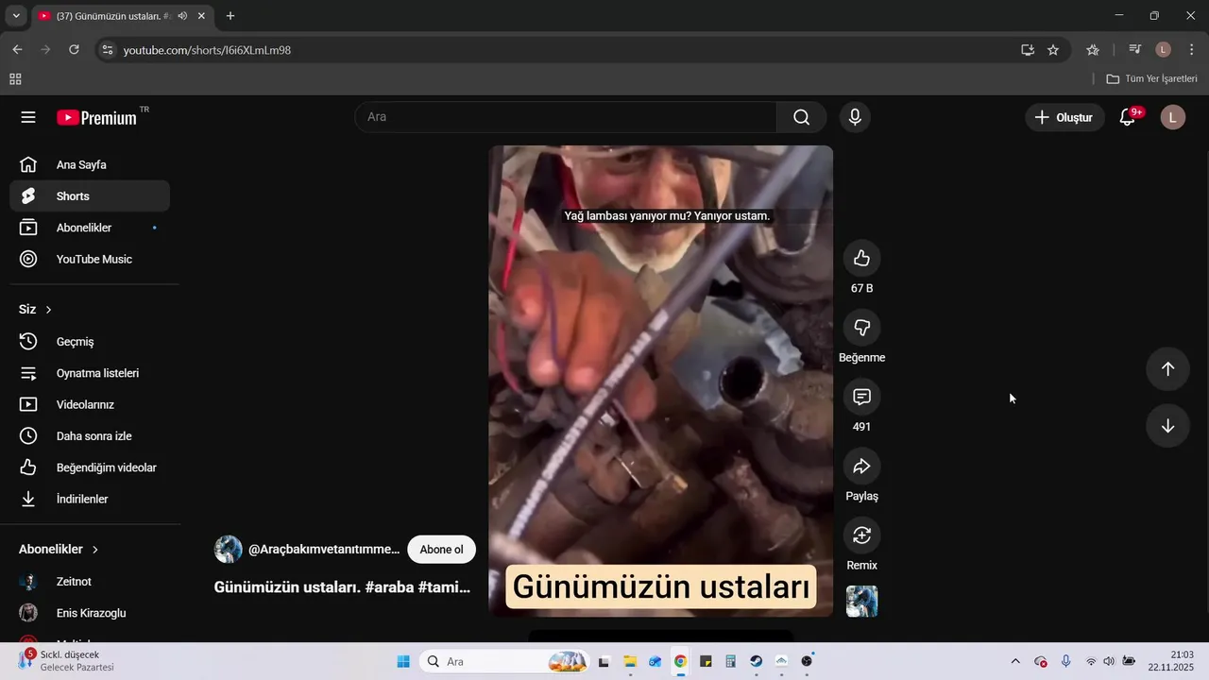This screenshot has height=680, width=1209.
Task: Share the short with Paylaş icon
Action: (x=861, y=466)
